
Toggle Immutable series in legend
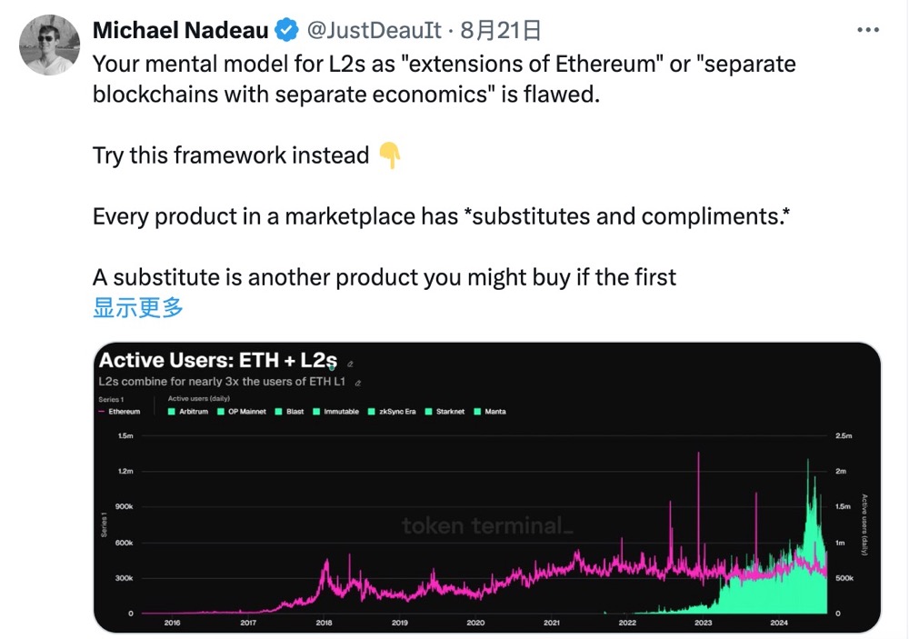(x=316, y=412)
